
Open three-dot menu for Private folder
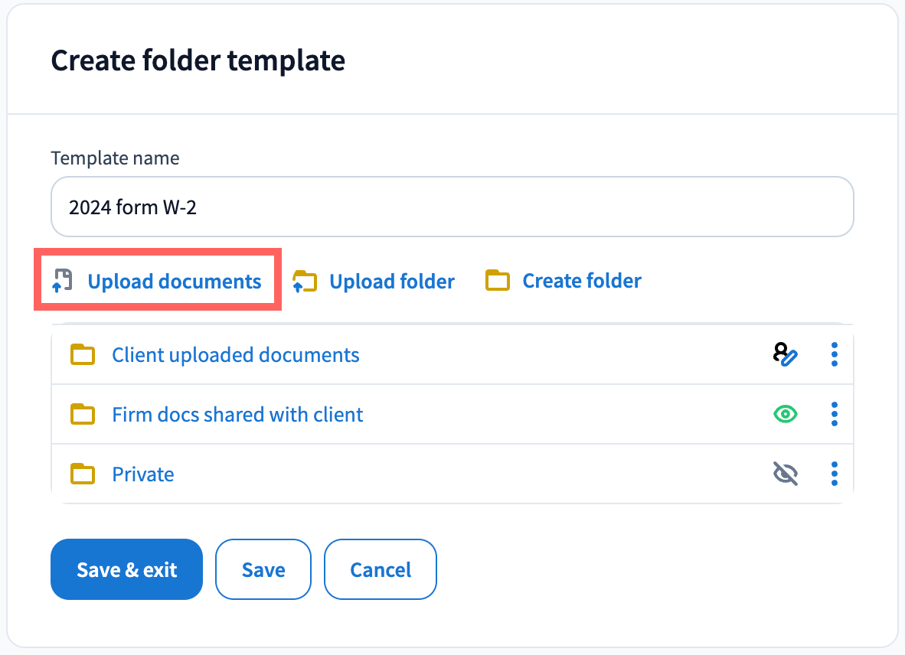[x=834, y=474]
